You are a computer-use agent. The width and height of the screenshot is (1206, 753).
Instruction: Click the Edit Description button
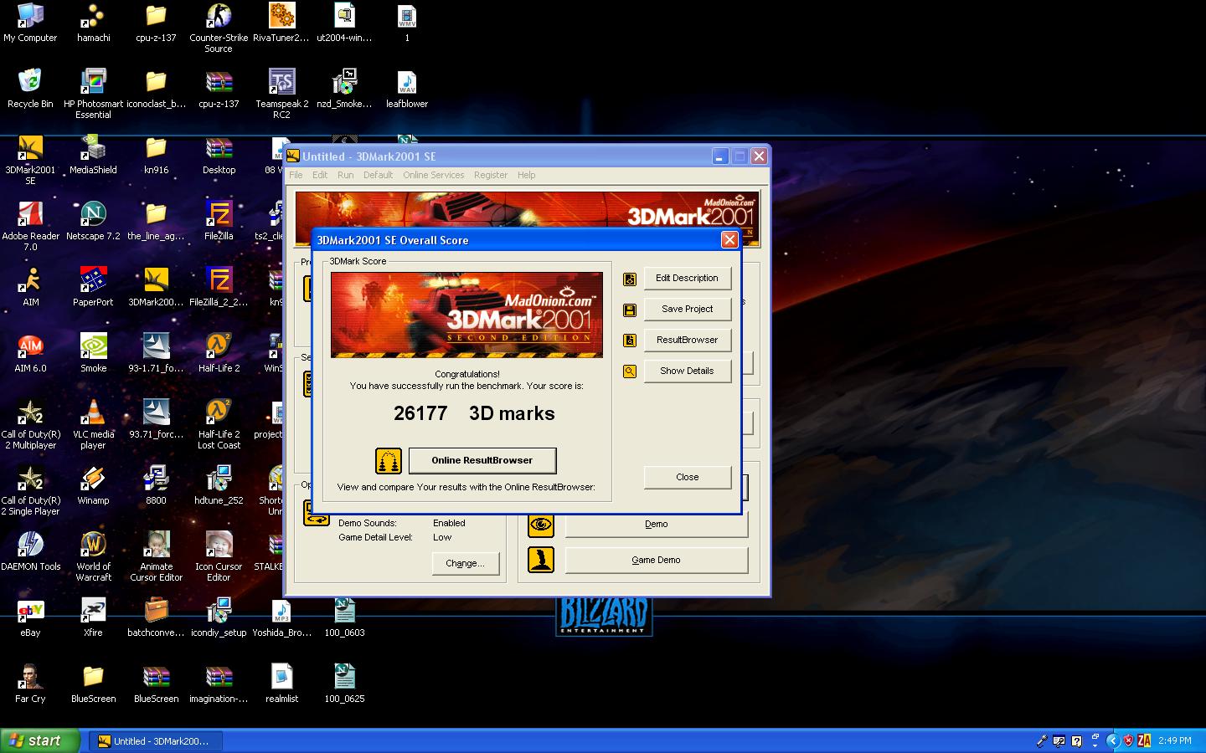pyautogui.click(x=687, y=278)
